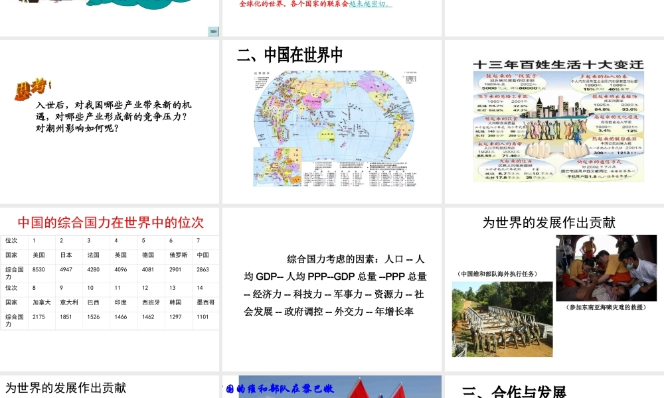This screenshot has width=664, height=398.
Task: Open the underlined link 越来越密切
Action: 371,4
